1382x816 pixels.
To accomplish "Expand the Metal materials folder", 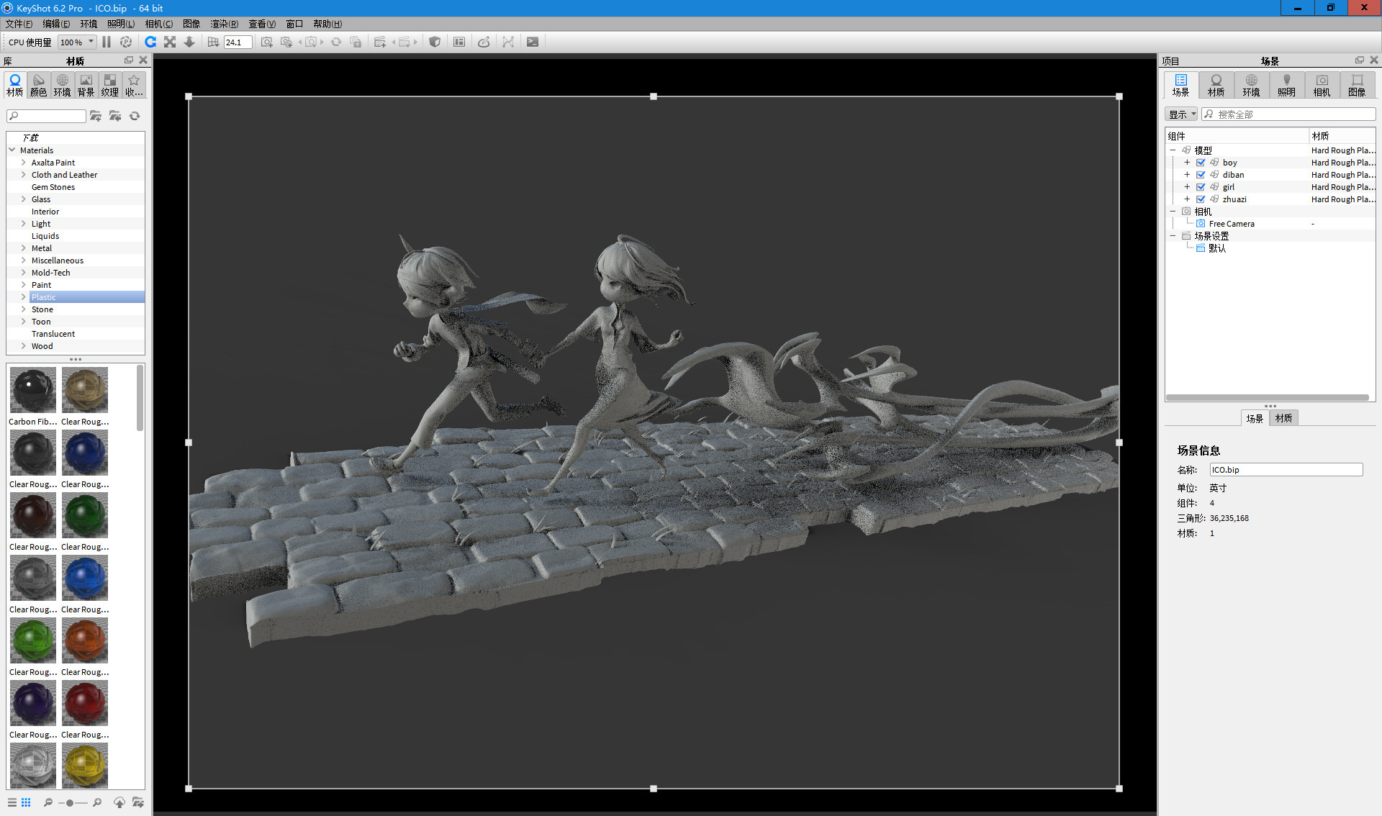I will [23, 248].
